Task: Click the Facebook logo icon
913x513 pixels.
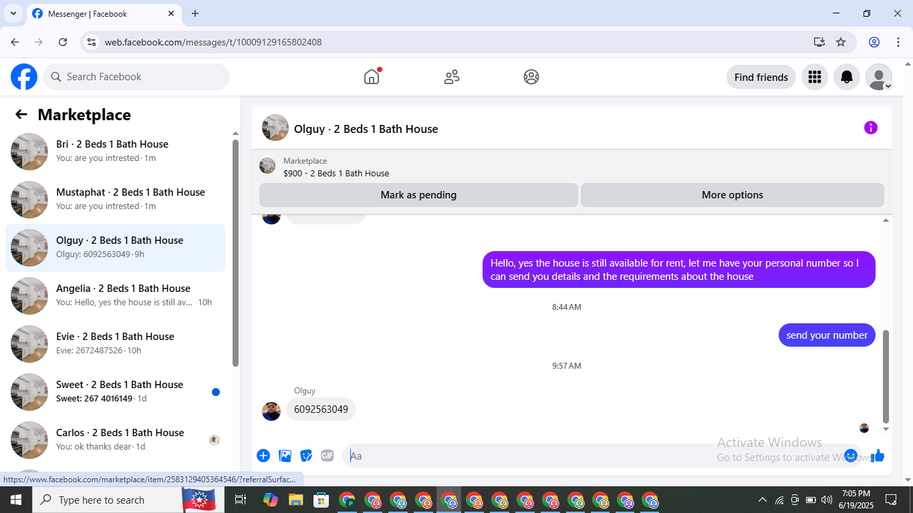Action: point(24,77)
